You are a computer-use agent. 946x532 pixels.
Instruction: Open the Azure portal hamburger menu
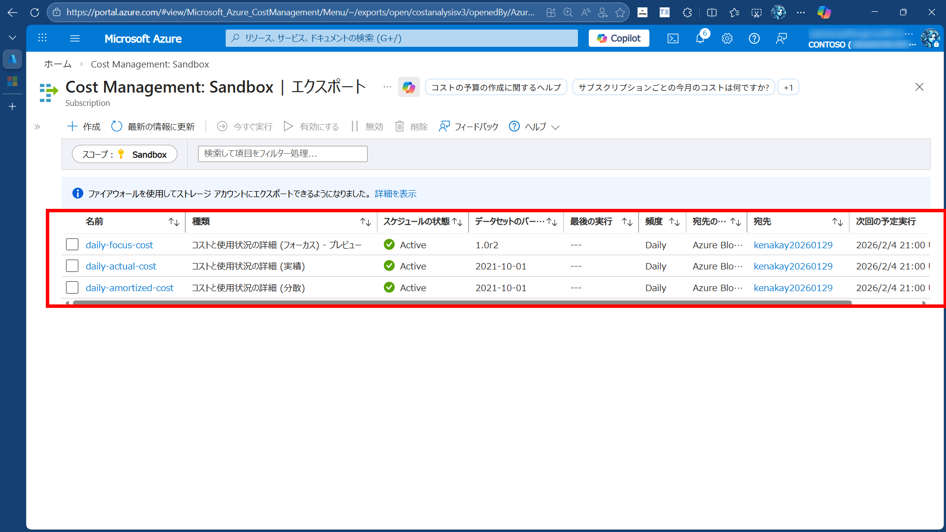click(75, 38)
